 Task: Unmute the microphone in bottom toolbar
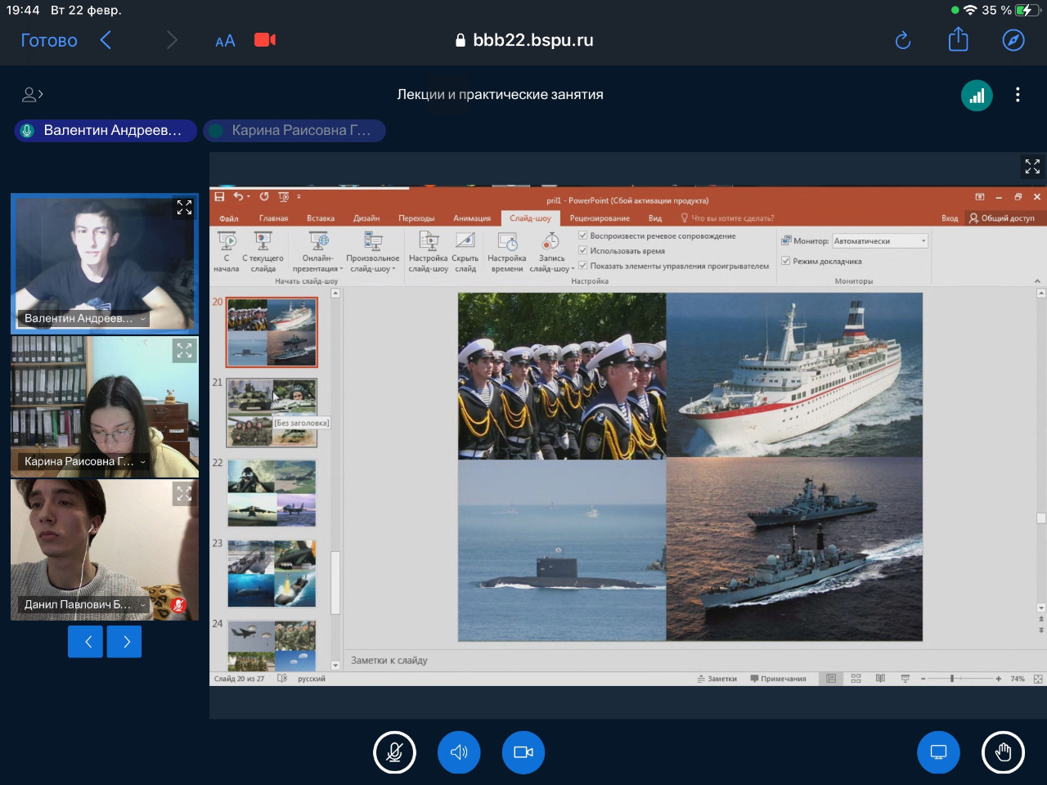[394, 752]
